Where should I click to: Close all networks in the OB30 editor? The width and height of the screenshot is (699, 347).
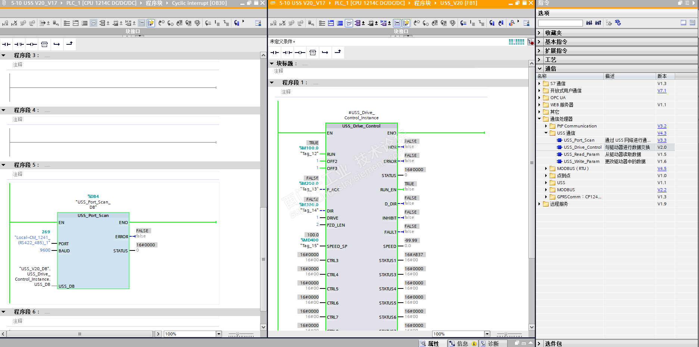(x=85, y=23)
